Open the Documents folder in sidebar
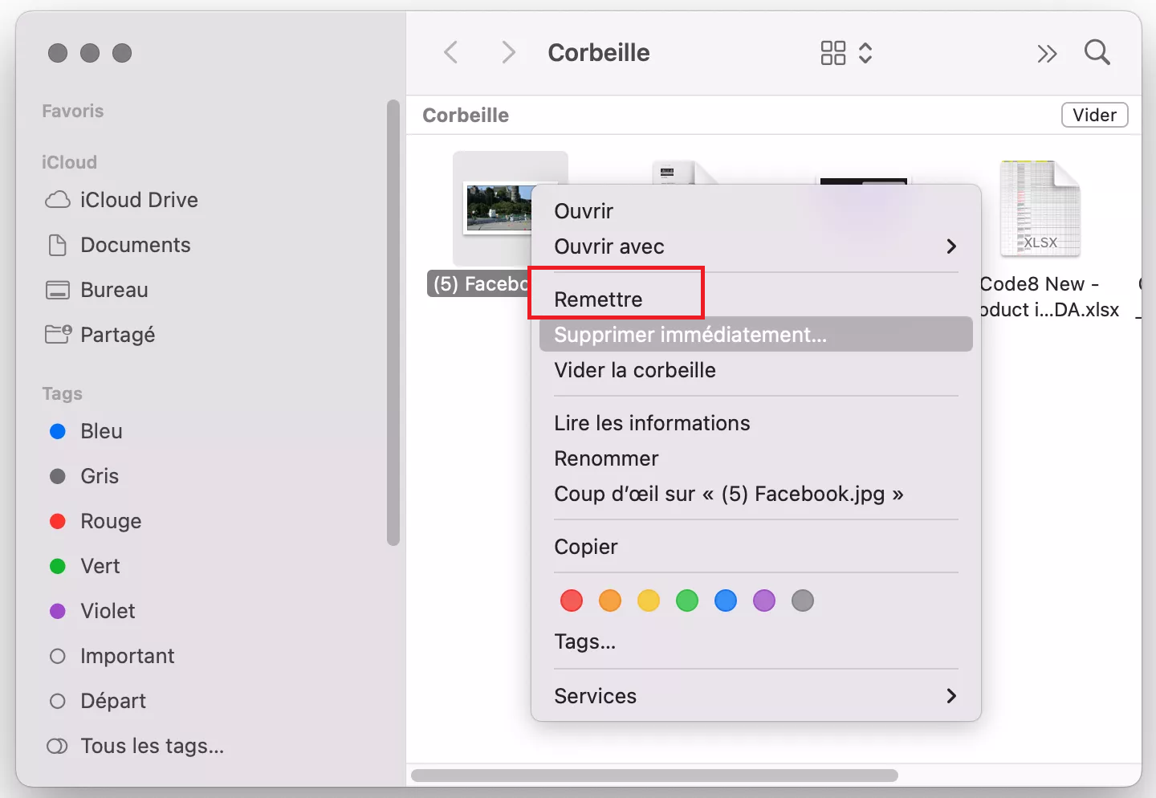The width and height of the screenshot is (1156, 798). (135, 245)
